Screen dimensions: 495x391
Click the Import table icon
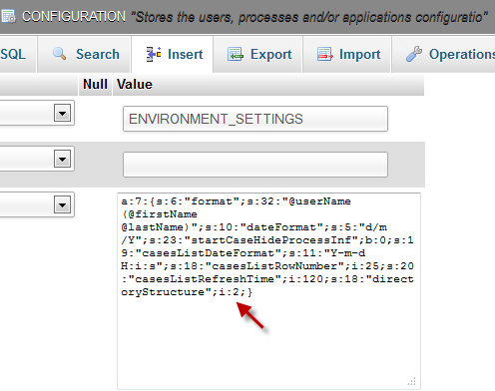click(324, 54)
